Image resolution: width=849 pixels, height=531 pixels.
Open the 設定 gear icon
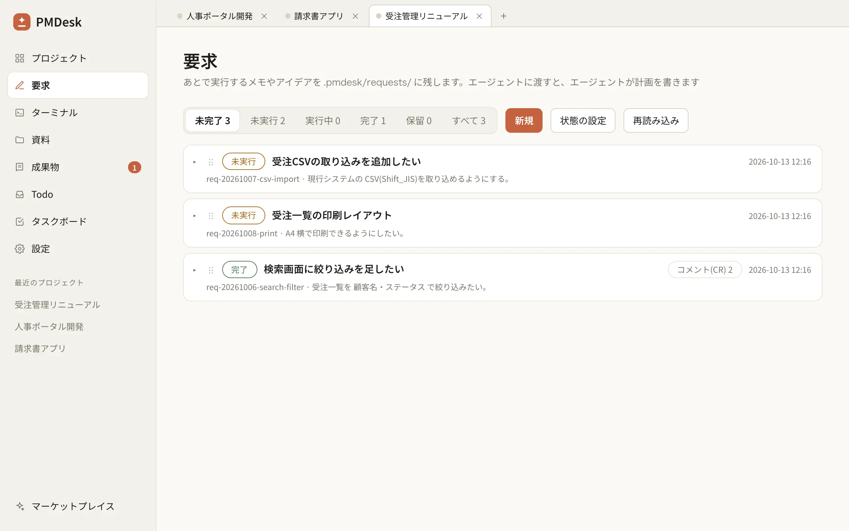point(20,249)
